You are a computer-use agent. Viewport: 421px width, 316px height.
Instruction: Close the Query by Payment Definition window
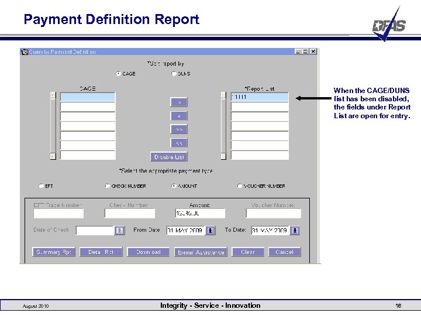(313, 51)
